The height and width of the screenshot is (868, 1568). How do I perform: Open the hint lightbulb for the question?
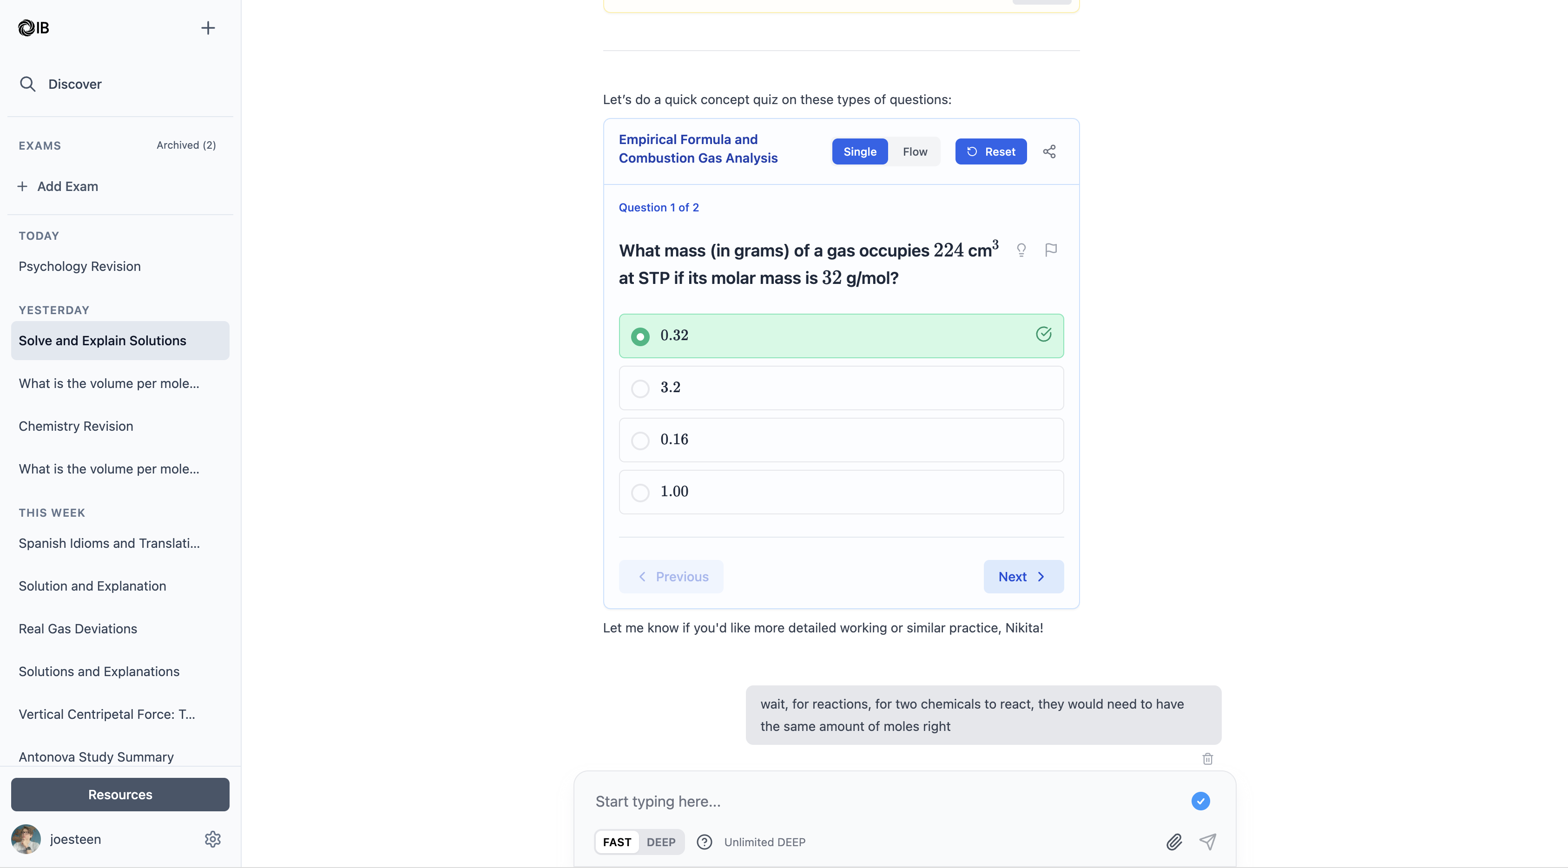coord(1021,250)
